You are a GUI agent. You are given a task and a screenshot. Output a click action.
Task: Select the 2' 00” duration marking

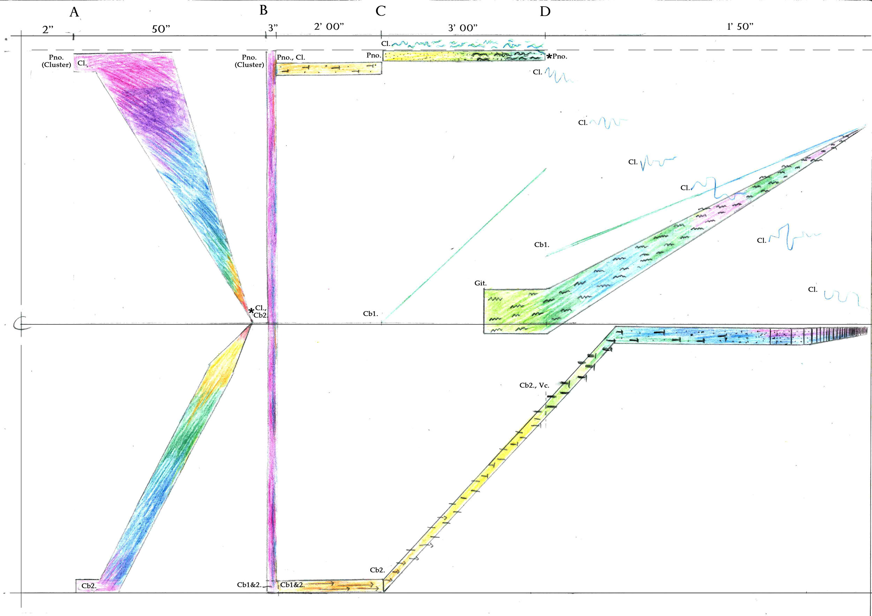coord(329,26)
